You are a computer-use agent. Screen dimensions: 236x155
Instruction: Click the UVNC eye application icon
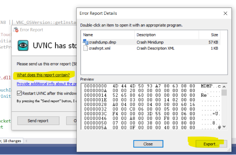[23, 45]
